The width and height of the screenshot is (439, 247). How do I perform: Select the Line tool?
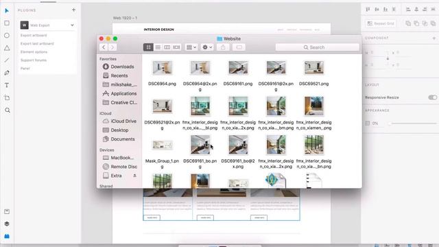7,60
